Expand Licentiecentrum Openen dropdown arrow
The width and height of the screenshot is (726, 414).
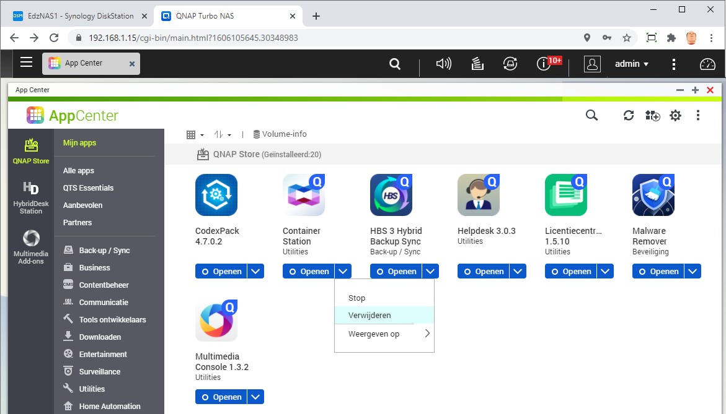tap(605, 271)
